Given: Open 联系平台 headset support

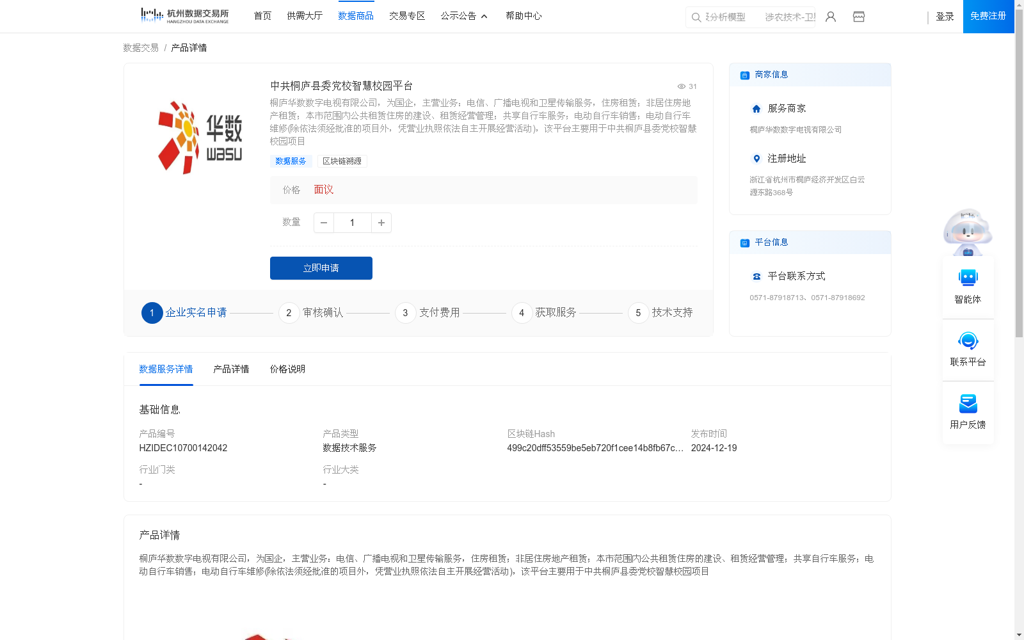Looking at the screenshot, I should (968, 349).
